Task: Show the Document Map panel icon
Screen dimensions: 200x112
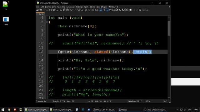Action: [113, 10]
